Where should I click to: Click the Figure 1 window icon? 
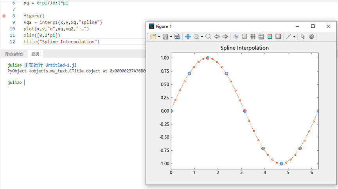click(x=151, y=26)
